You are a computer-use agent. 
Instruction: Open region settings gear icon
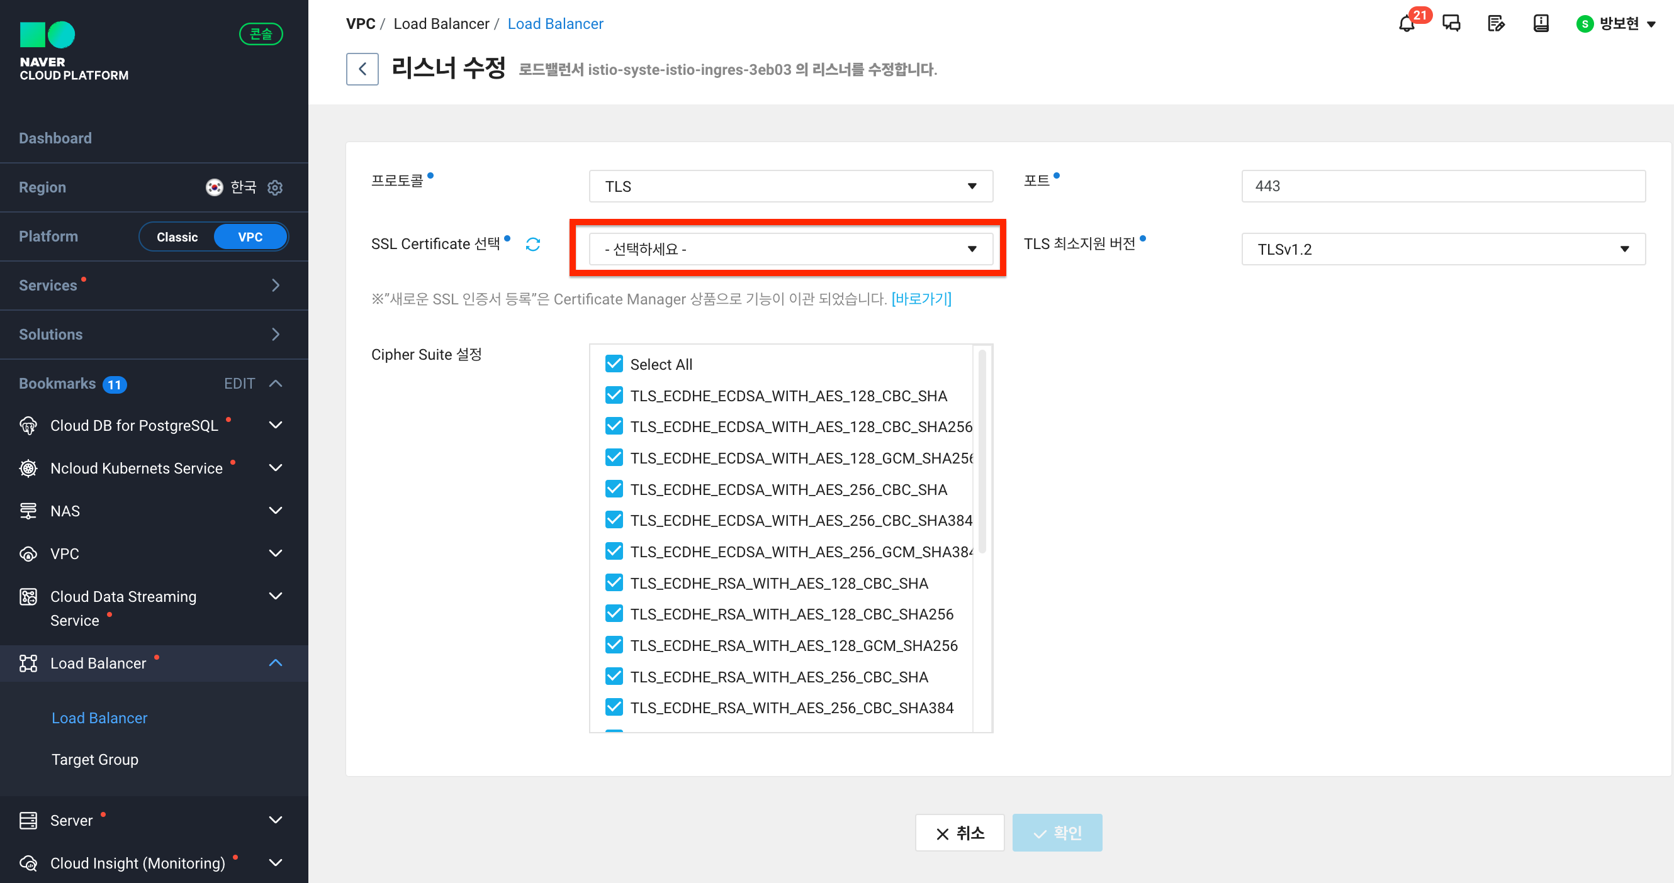pos(275,187)
